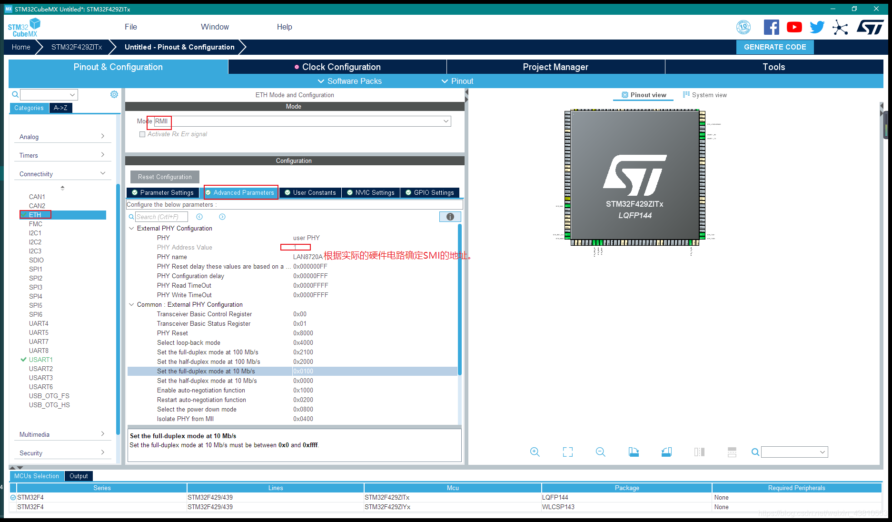Click the ST community network icon

click(840, 27)
